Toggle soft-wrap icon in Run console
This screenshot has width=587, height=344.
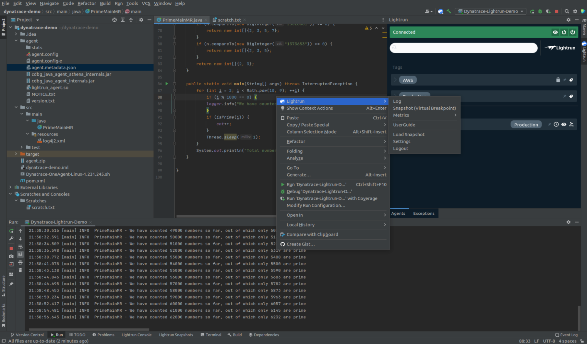click(x=20, y=247)
